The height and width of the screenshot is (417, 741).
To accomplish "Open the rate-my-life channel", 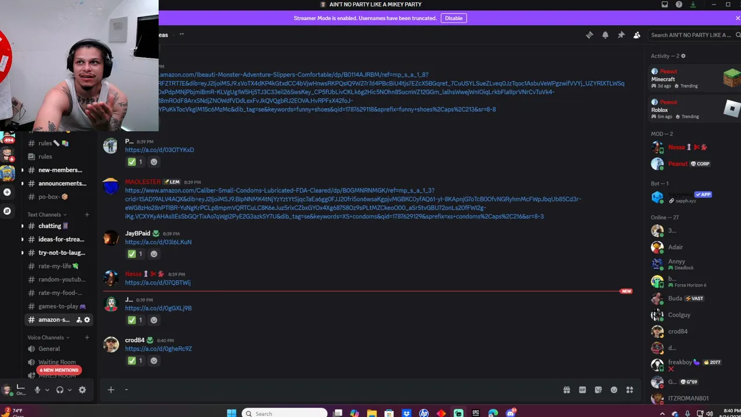I will click(x=57, y=266).
